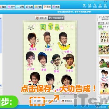Image resolution: width=109 pixels, height=109 pixels.
Task: Select the 厨神 chef avatar with glasses
Action: pyautogui.click(x=57, y=62)
